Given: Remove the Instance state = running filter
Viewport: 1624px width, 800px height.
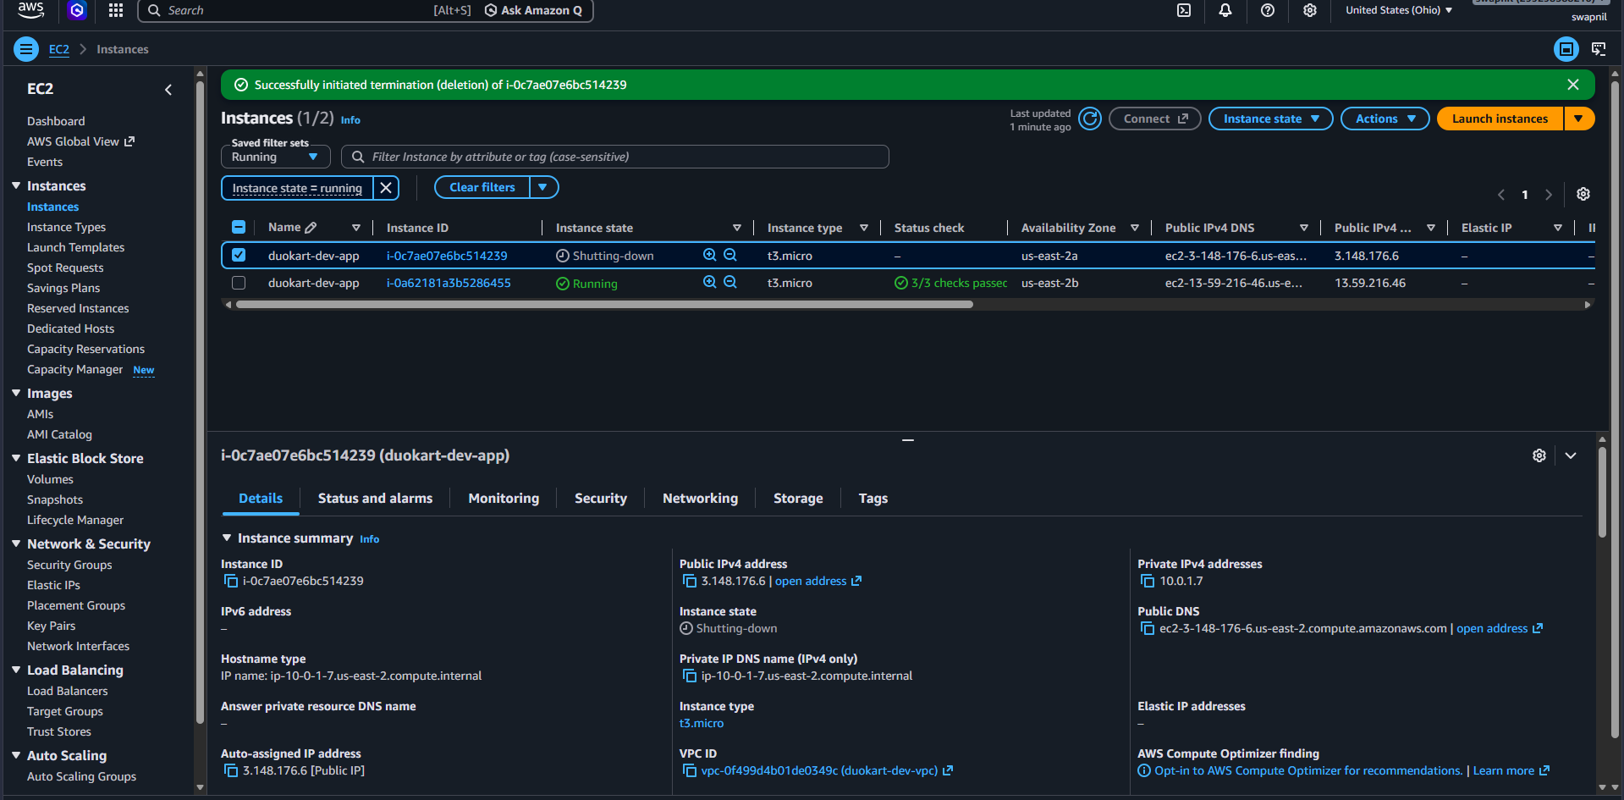Looking at the screenshot, I should 386,188.
